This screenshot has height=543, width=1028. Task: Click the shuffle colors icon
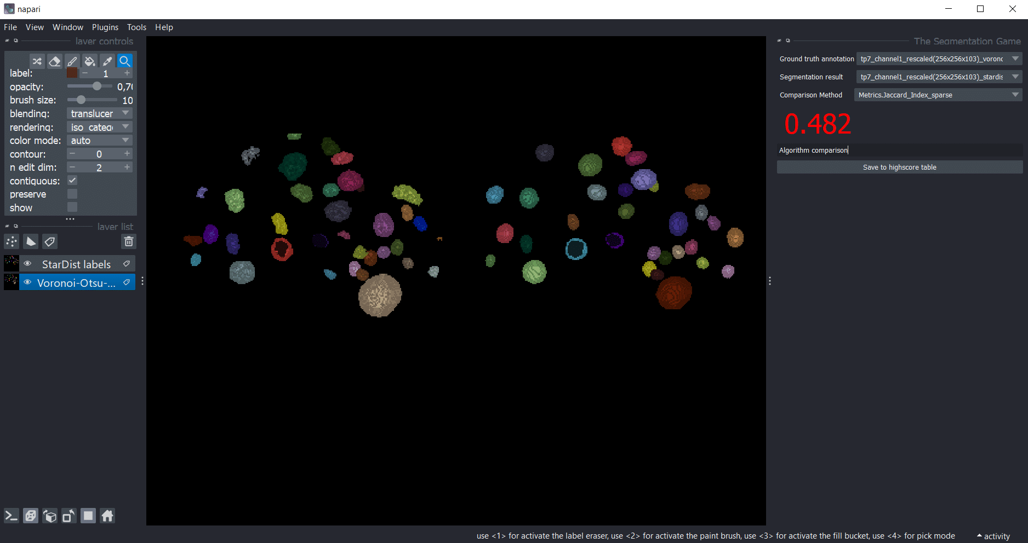(37, 61)
